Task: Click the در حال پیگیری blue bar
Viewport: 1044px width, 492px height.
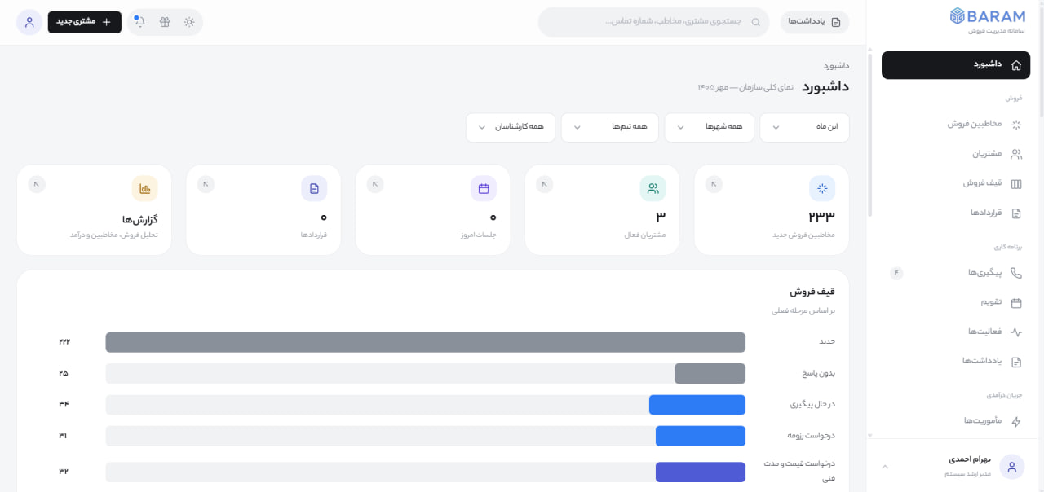Action: click(697, 405)
